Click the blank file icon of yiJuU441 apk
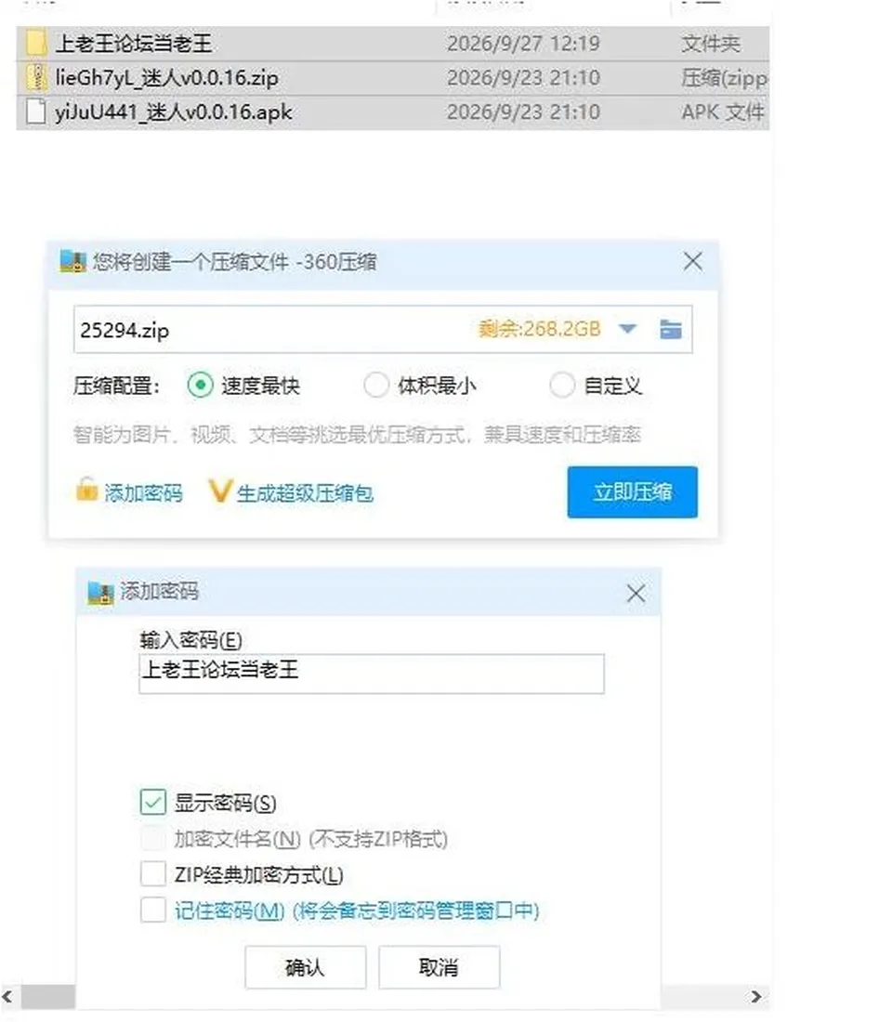The image size is (892, 1022). 36,111
